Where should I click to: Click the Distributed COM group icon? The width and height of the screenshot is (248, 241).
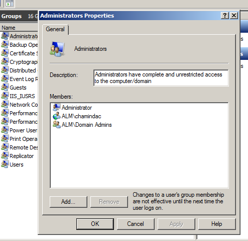click(5, 70)
